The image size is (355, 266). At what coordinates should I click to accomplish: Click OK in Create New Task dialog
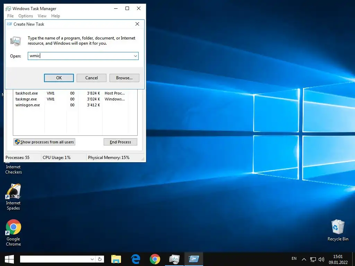click(59, 78)
